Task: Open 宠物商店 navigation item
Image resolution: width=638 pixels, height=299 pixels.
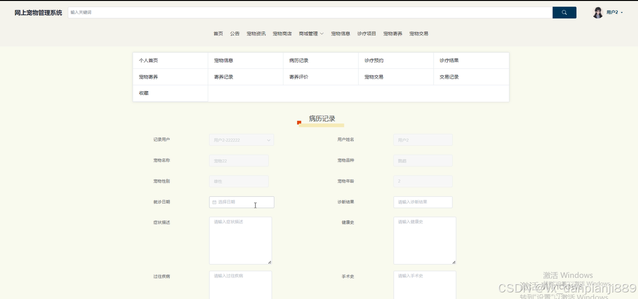Action: 282,34
